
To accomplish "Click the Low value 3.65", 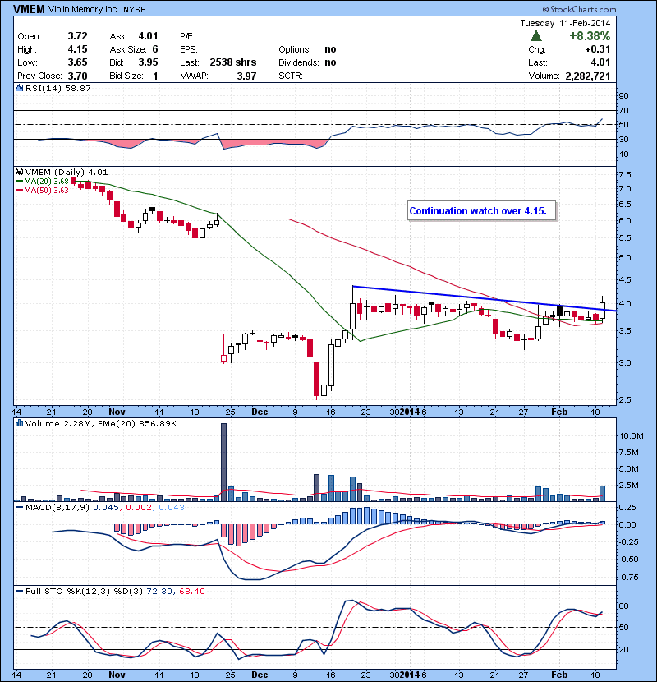I will click(x=77, y=62).
